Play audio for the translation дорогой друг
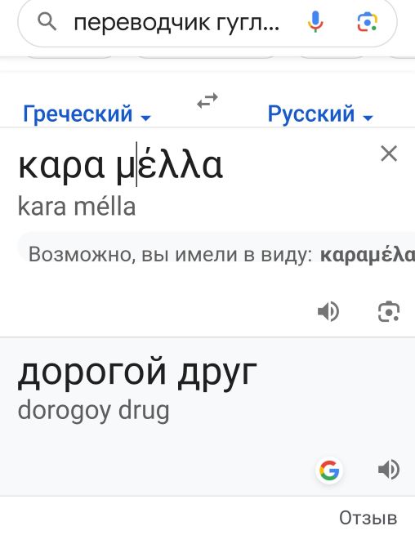 pos(389,470)
